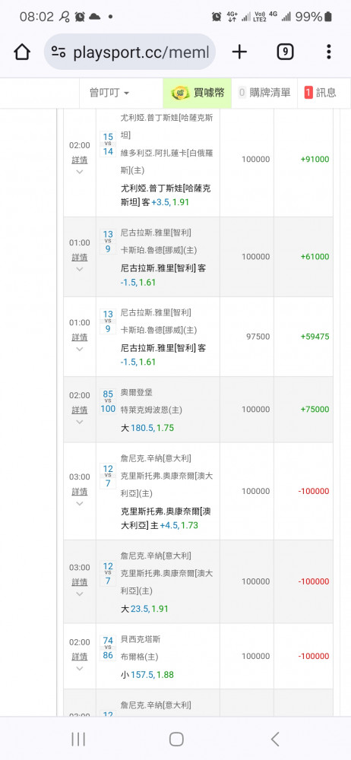Tap the site settings icon in the address bar
The width and height of the screenshot is (351, 760).
click(58, 52)
